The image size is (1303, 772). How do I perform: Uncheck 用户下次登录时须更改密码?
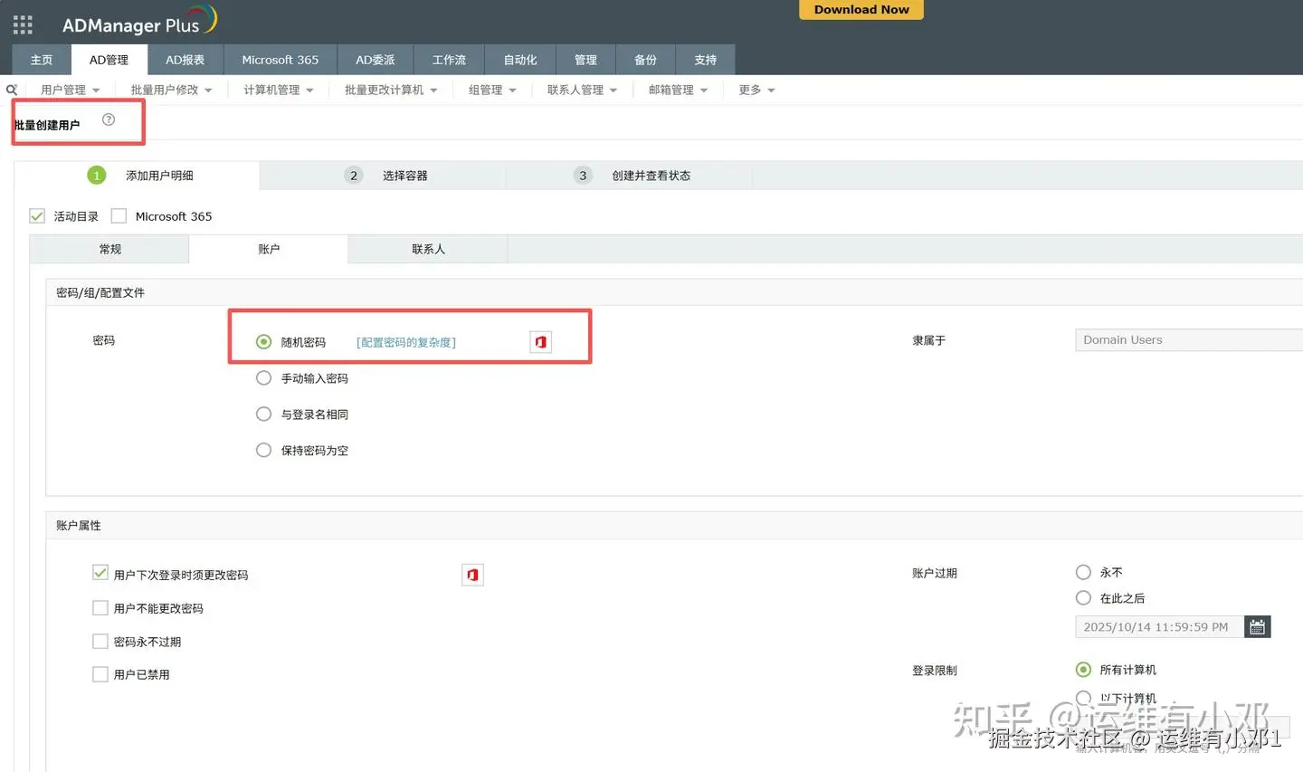(100, 573)
